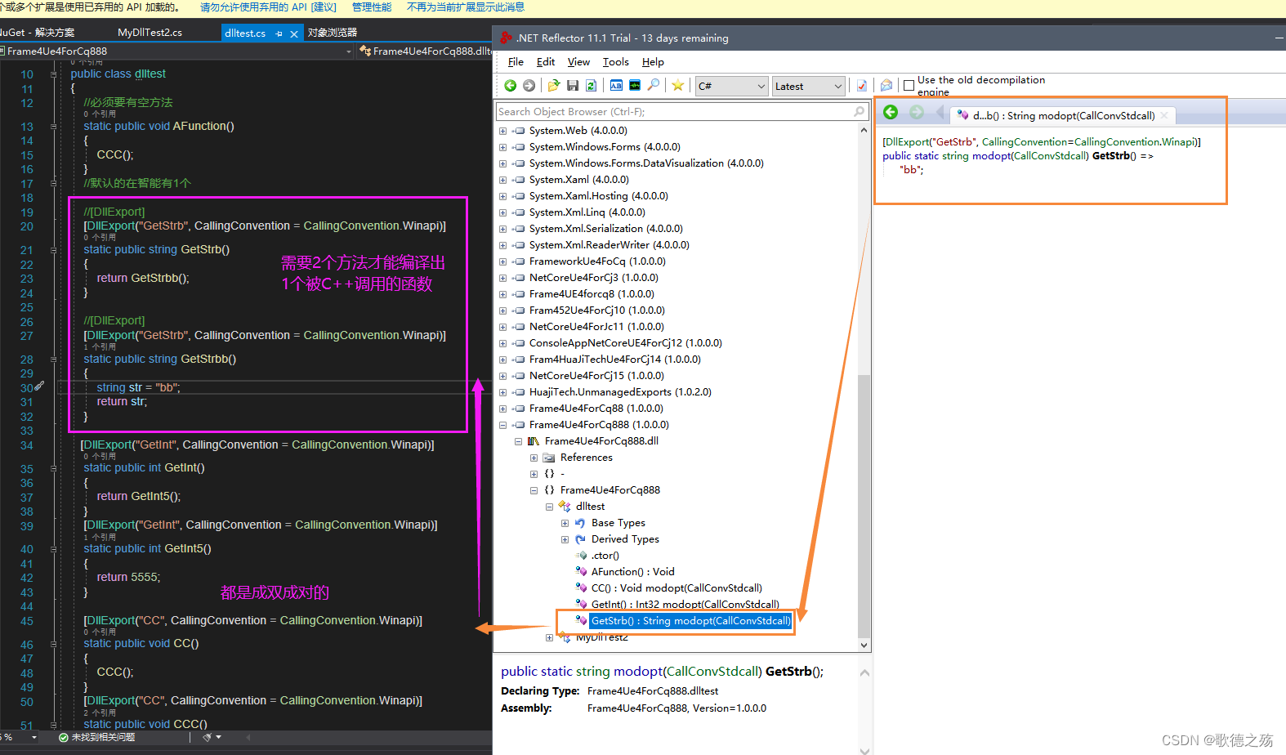Click the screwdriver icon at code line 30
This screenshot has height=755, width=1286.
point(39,386)
